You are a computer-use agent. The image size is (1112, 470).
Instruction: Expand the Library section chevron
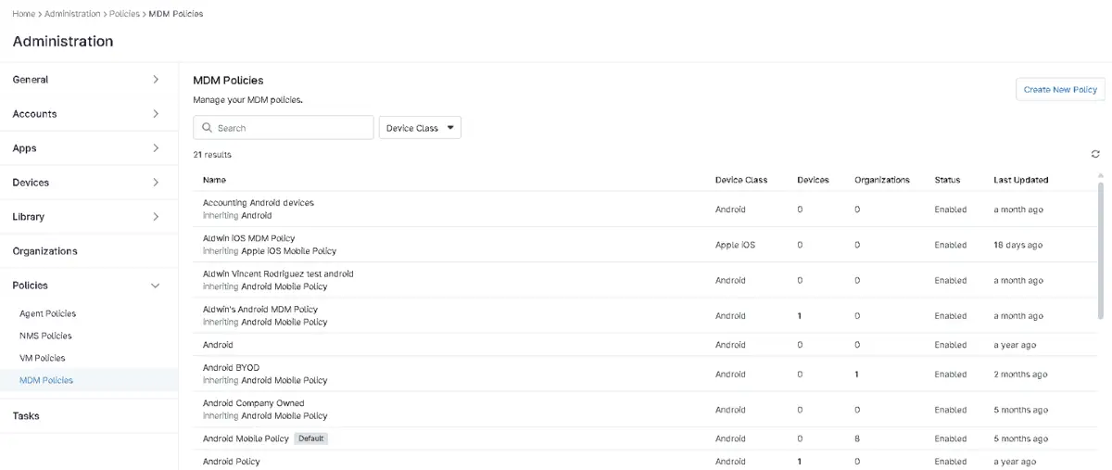click(156, 217)
